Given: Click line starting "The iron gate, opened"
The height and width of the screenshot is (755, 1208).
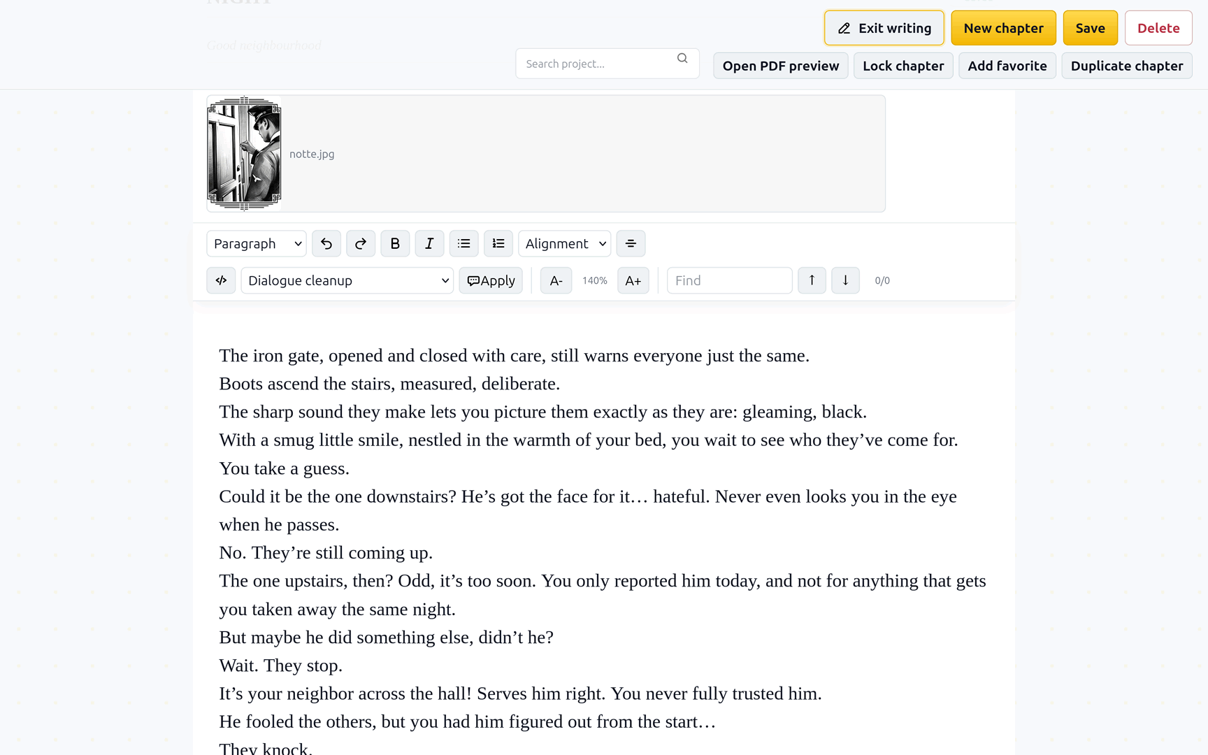Looking at the screenshot, I should click(x=514, y=356).
